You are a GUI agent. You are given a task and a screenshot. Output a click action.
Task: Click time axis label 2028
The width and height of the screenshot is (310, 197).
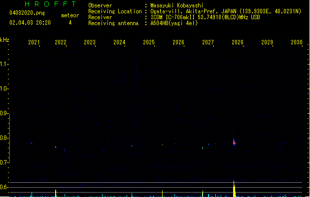point(238,42)
